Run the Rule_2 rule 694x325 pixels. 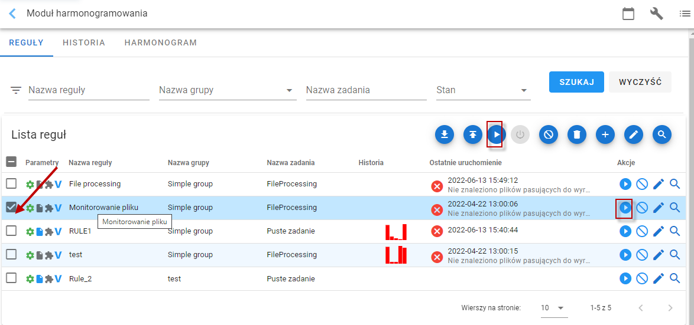click(625, 278)
